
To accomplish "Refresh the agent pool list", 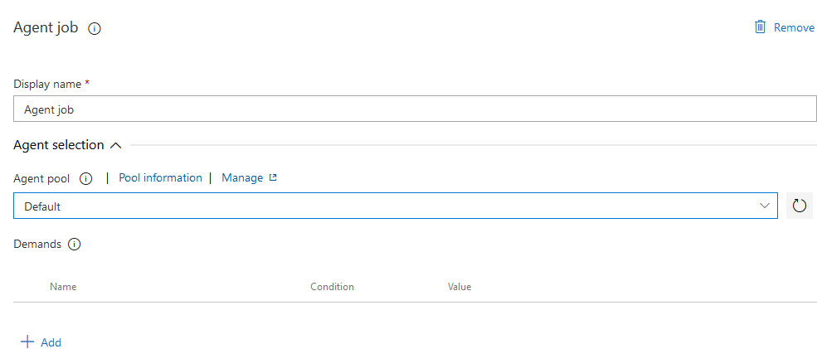I will click(x=800, y=206).
